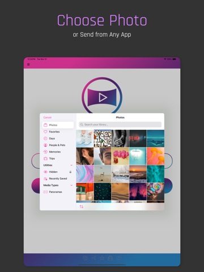Image resolution: width=204 pixels, height=272 pixels.
Task: Select the orange jellyfish photo
Action: tap(155, 156)
